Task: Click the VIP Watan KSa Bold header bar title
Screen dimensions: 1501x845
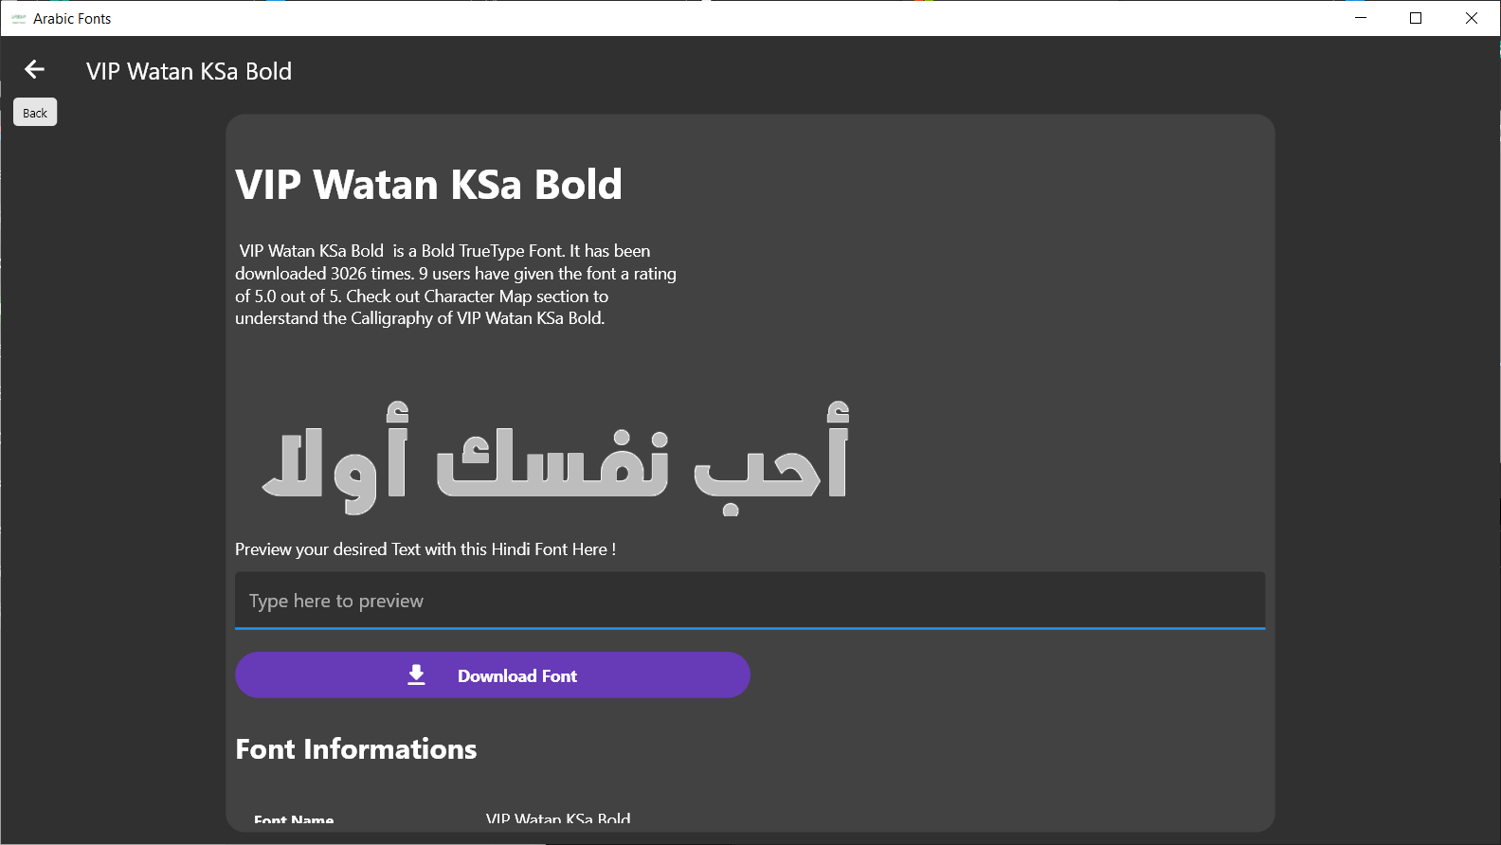Action: (189, 71)
